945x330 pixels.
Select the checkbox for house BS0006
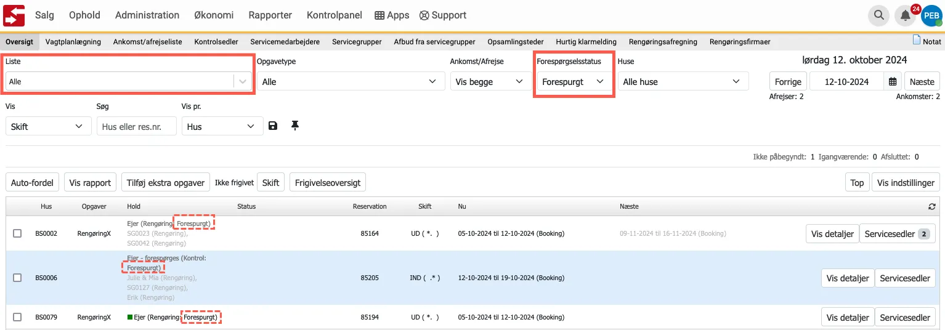pyautogui.click(x=17, y=278)
